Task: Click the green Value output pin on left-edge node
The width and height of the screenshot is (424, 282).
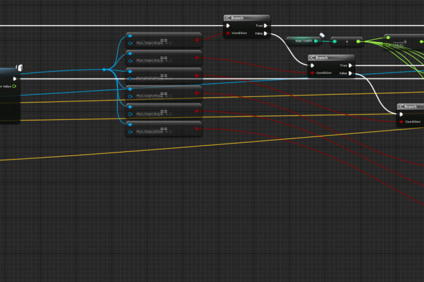Action: point(15,86)
